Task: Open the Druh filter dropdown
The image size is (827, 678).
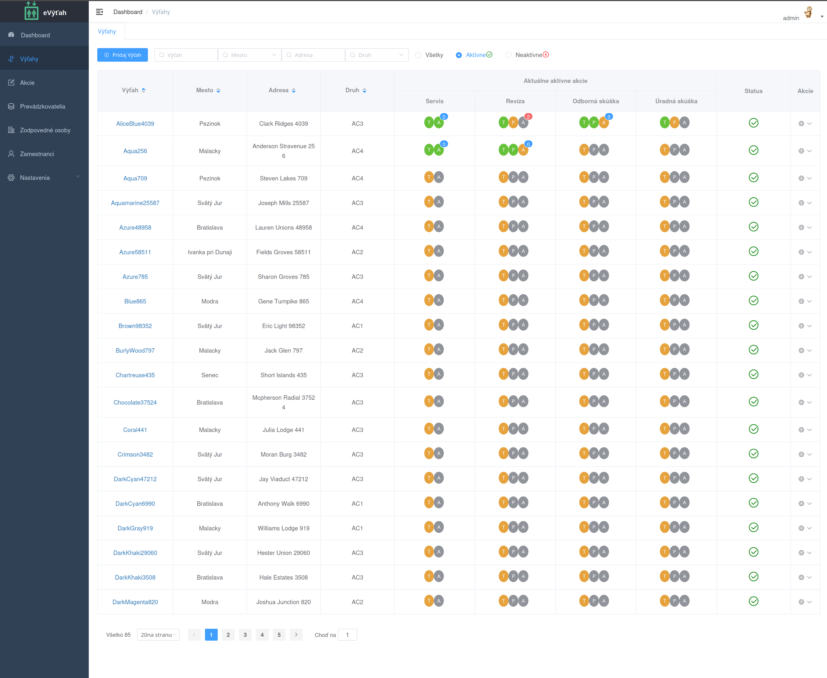Action: 377,55
